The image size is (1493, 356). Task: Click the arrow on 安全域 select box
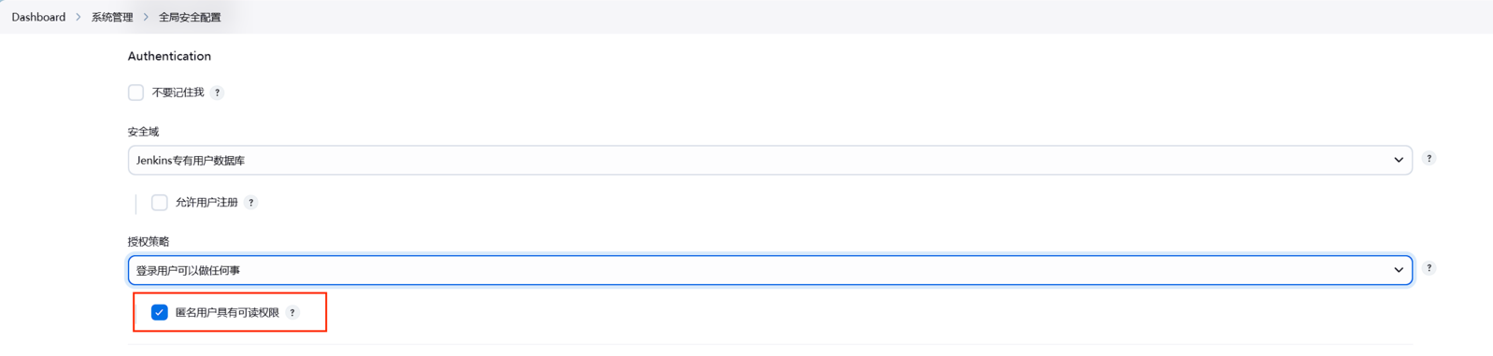pos(1398,161)
